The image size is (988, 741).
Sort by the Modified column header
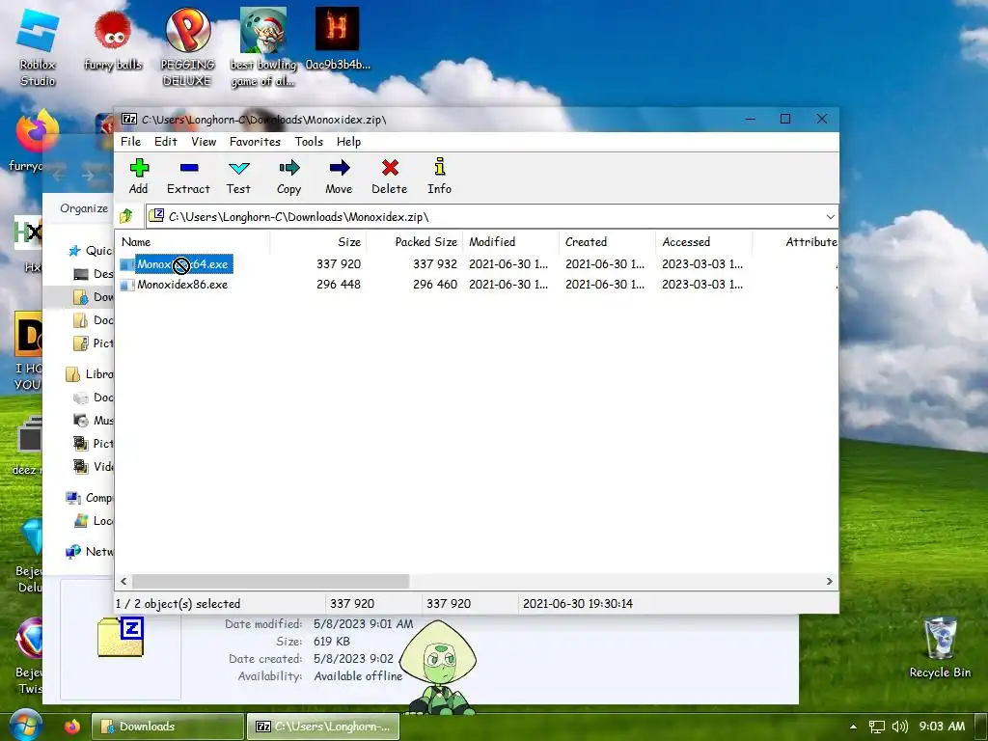point(511,242)
